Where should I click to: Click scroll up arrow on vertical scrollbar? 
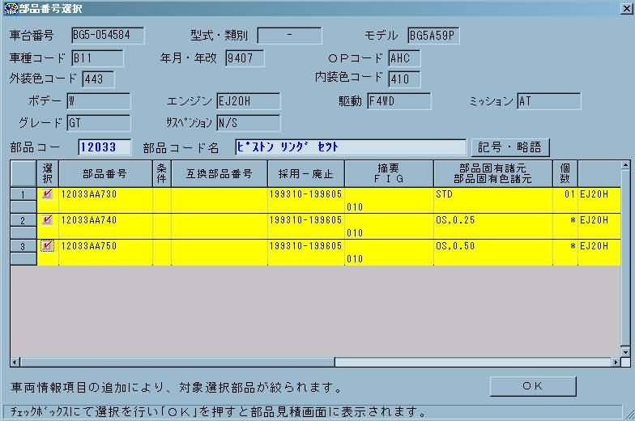(625, 165)
